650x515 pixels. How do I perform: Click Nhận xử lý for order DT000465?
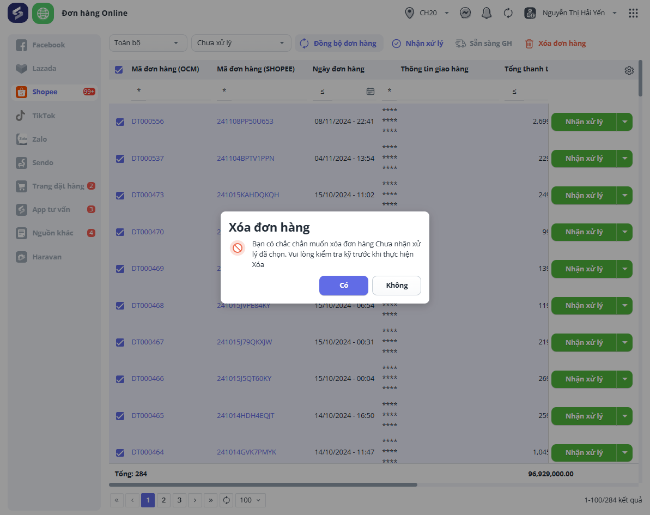584,416
